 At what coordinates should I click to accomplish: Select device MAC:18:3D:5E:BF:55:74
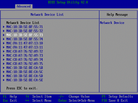25,39
